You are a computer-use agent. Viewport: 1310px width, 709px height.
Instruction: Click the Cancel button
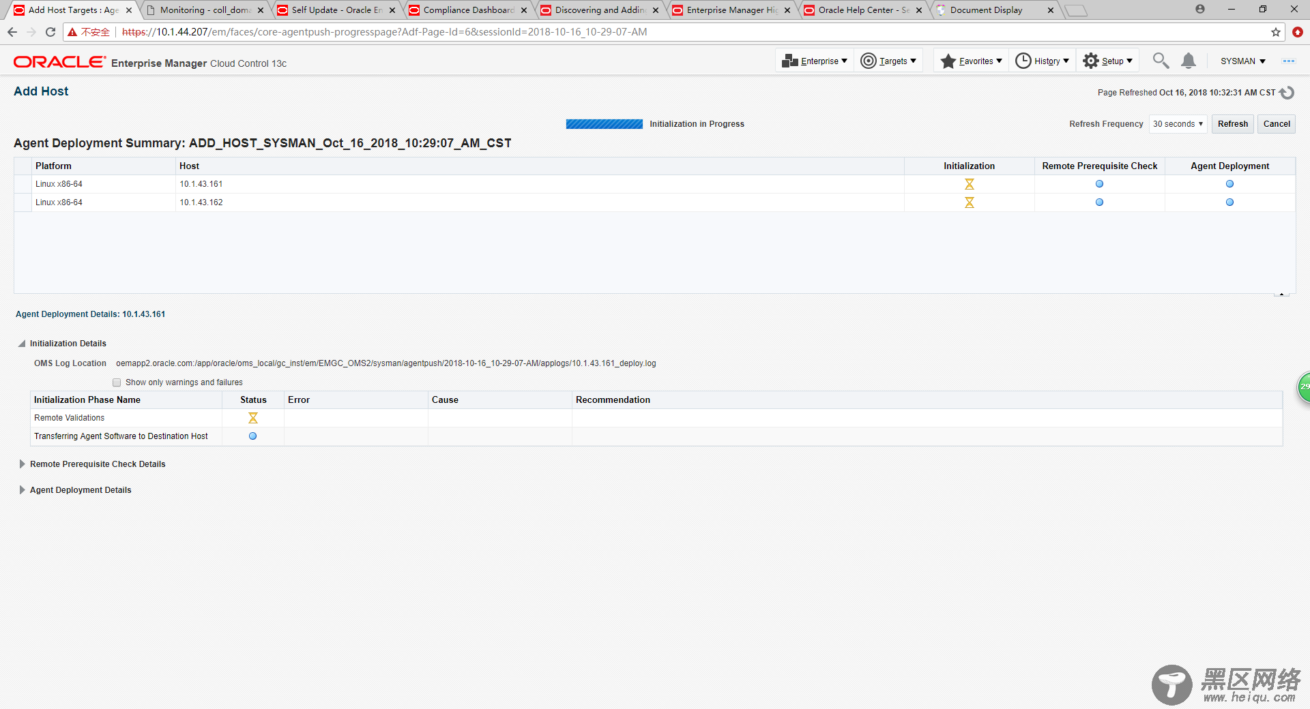click(1277, 123)
